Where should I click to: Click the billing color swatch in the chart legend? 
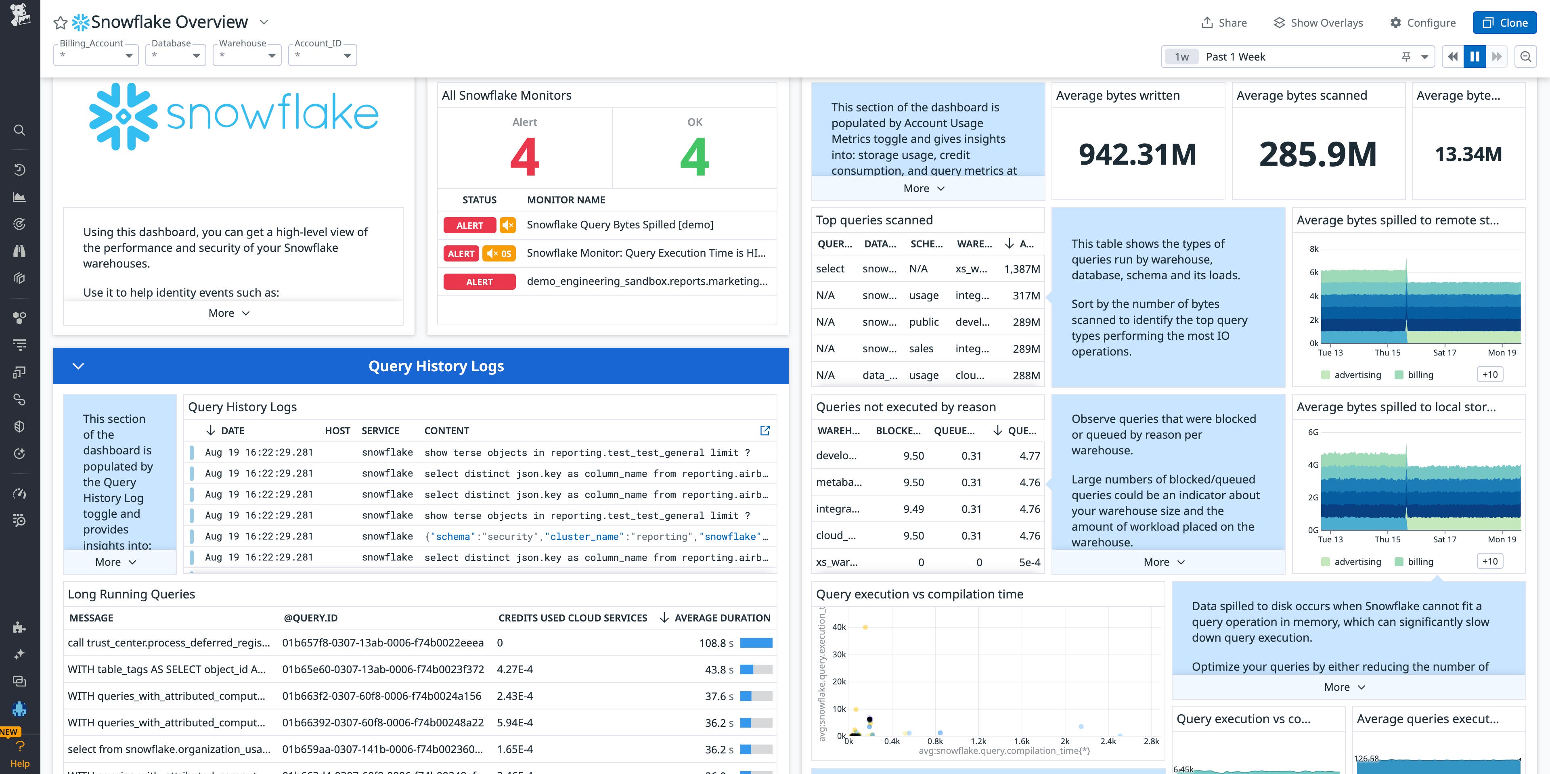coord(1399,374)
